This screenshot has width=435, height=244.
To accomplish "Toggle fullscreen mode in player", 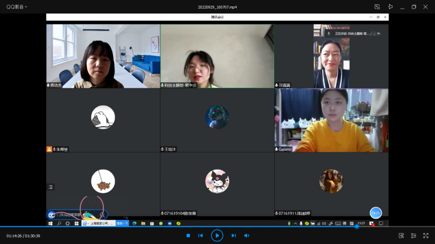I will tap(426, 235).
